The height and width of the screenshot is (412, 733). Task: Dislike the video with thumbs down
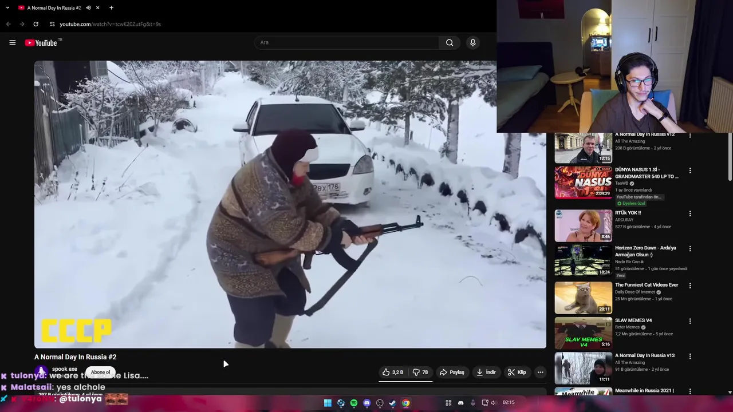(x=421, y=372)
